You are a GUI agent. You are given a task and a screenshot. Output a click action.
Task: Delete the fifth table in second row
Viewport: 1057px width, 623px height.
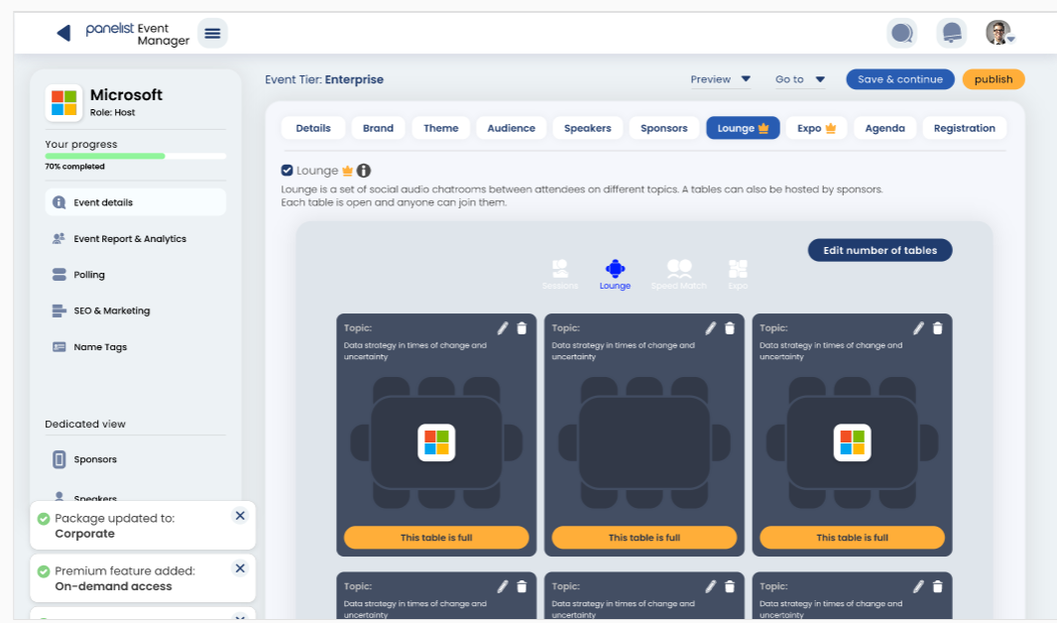(x=730, y=586)
